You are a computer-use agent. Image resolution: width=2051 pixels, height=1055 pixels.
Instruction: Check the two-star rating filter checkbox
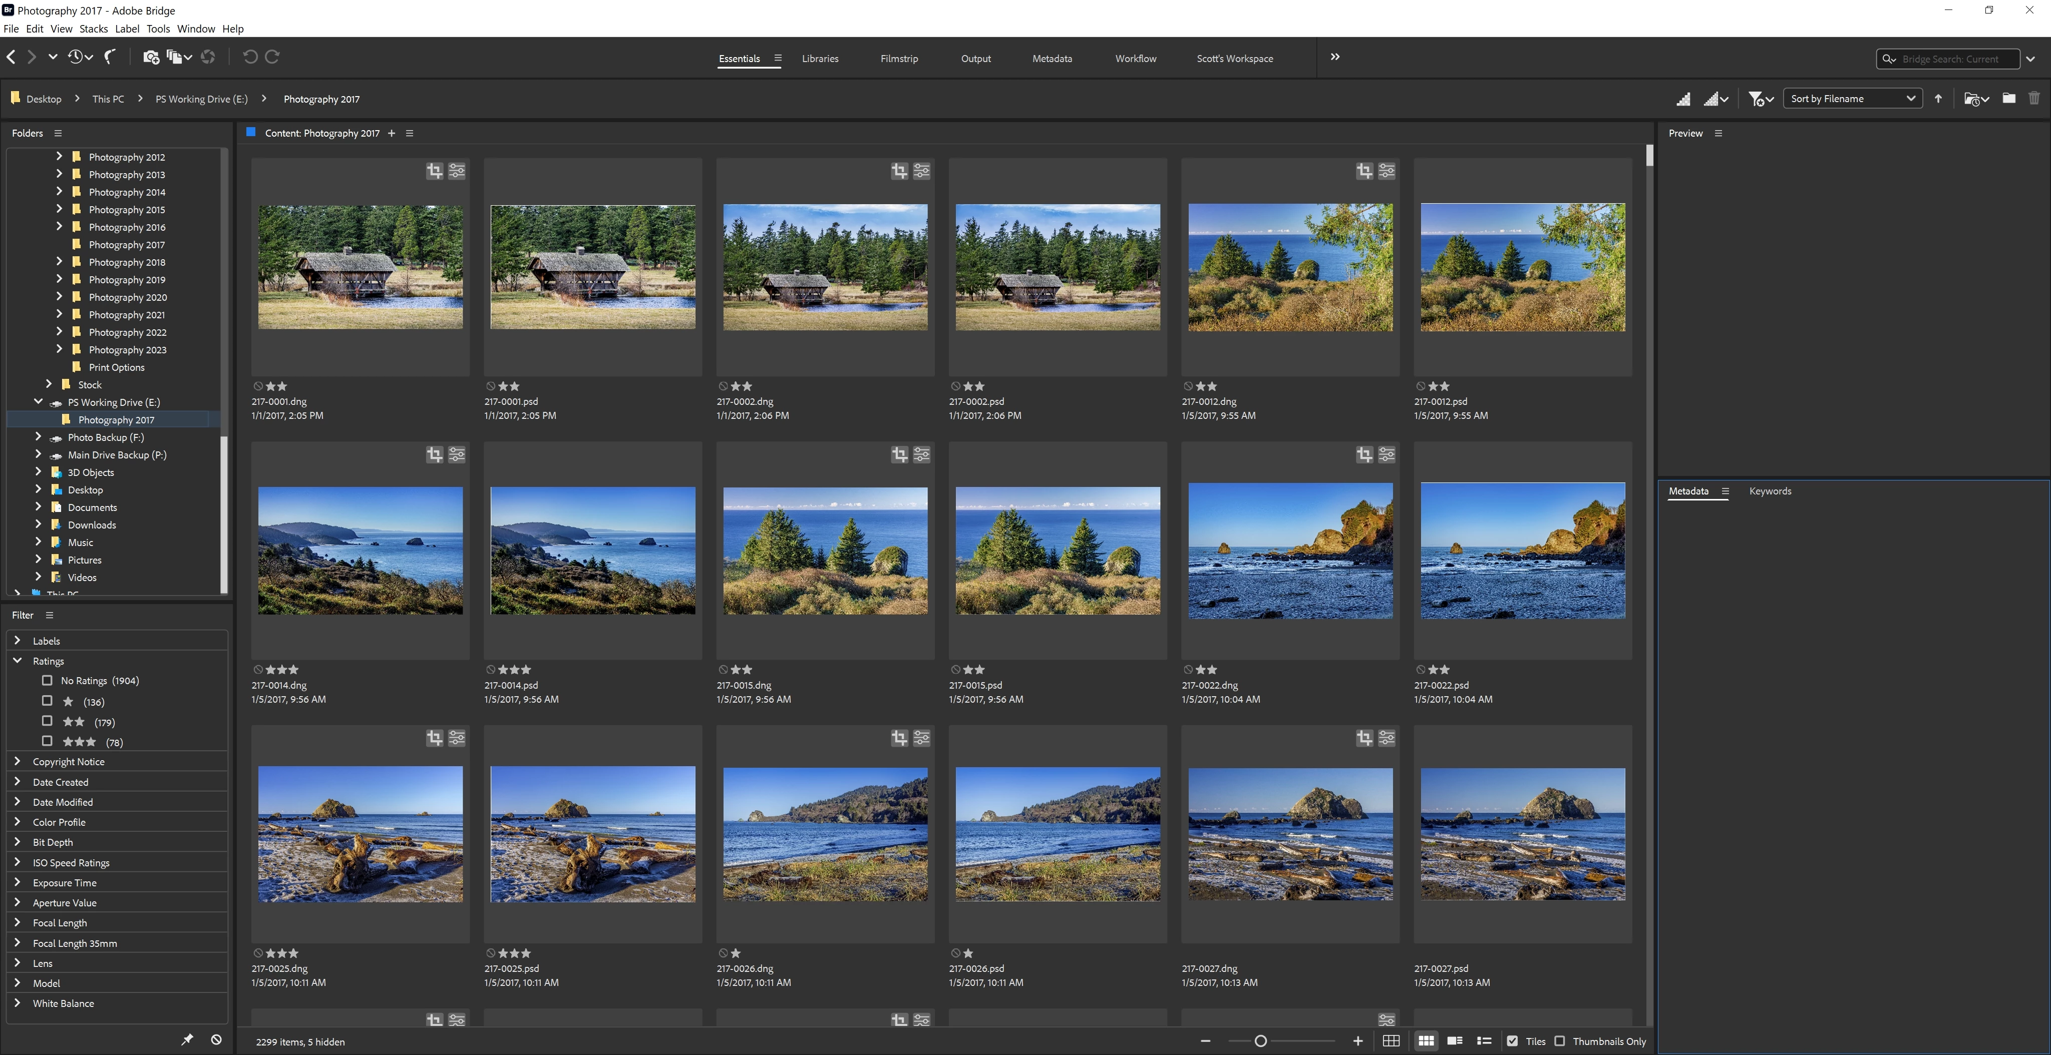click(x=47, y=721)
